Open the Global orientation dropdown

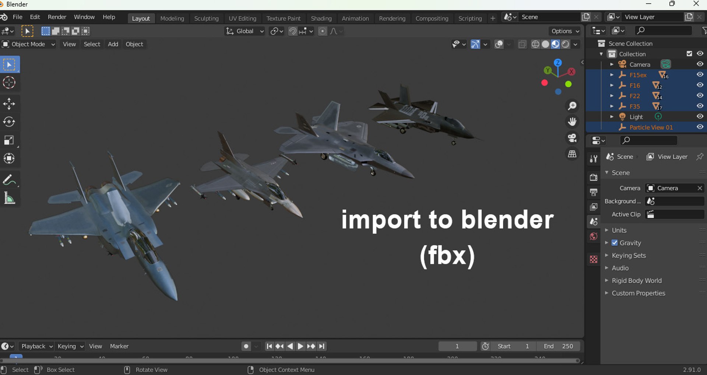point(245,31)
